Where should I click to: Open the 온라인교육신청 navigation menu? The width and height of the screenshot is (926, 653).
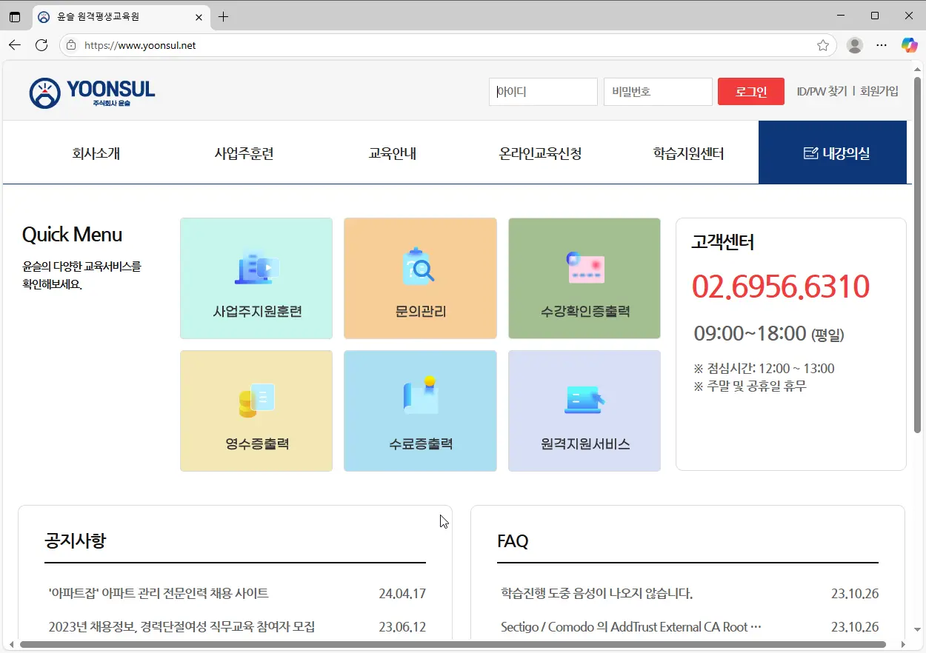[x=540, y=153]
